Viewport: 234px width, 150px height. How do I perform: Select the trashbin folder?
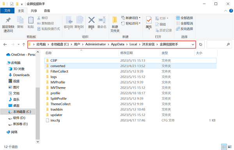point(130,109)
